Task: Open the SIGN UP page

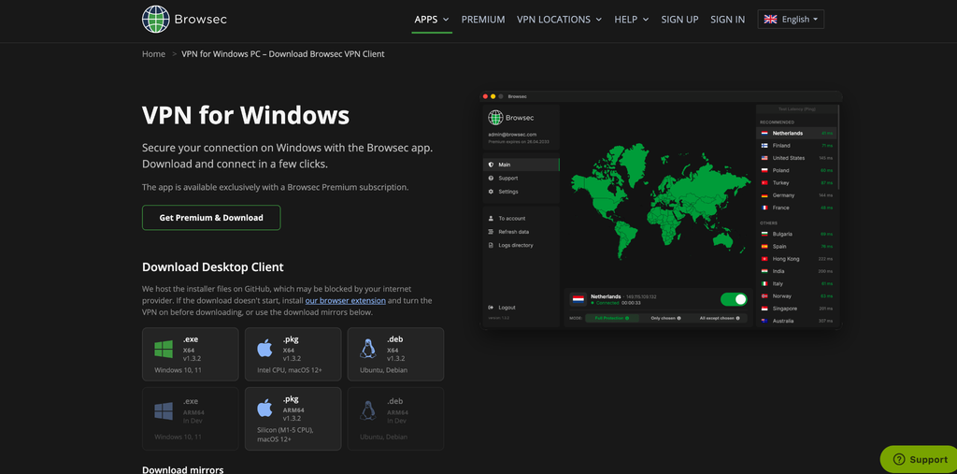Action: (x=679, y=19)
